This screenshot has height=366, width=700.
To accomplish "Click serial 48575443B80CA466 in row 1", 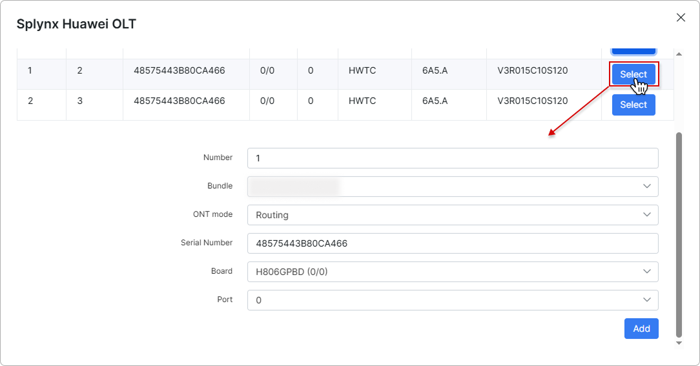I will pyautogui.click(x=180, y=70).
